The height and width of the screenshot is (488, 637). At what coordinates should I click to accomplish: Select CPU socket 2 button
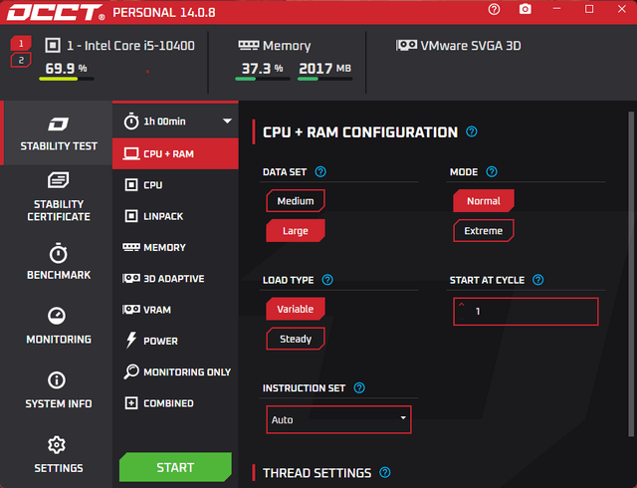(22, 61)
